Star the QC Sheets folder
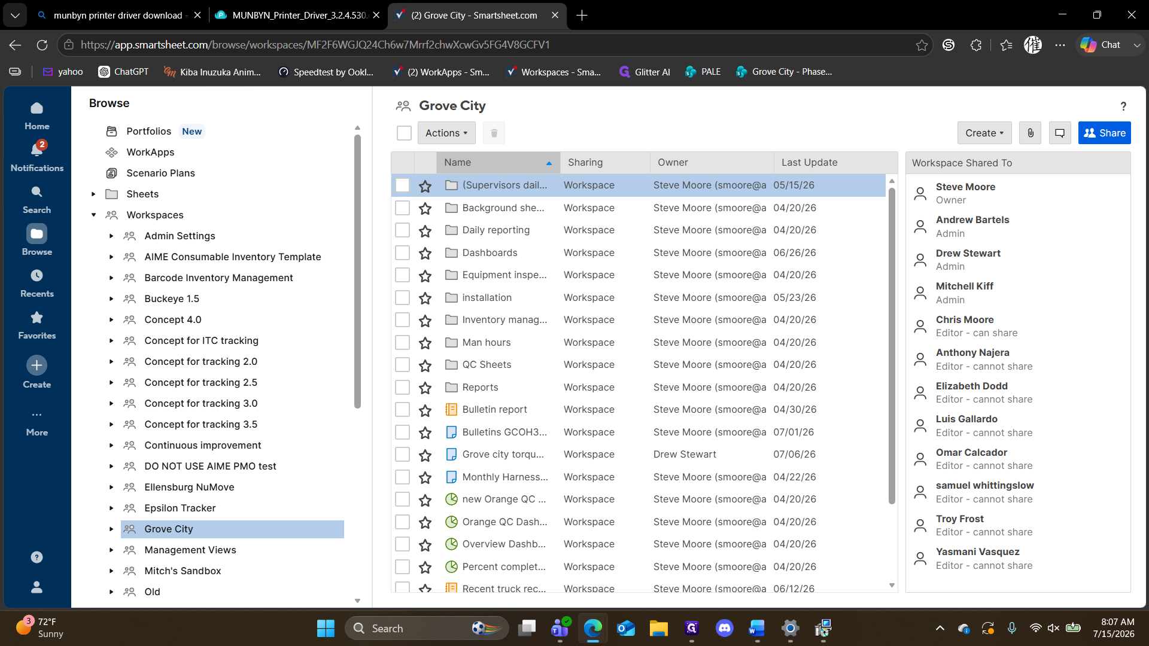This screenshot has width=1149, height=646. point(425,365)
